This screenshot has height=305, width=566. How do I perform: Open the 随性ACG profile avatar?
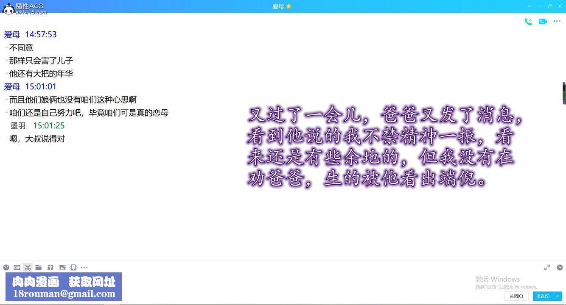coord(8,8)
